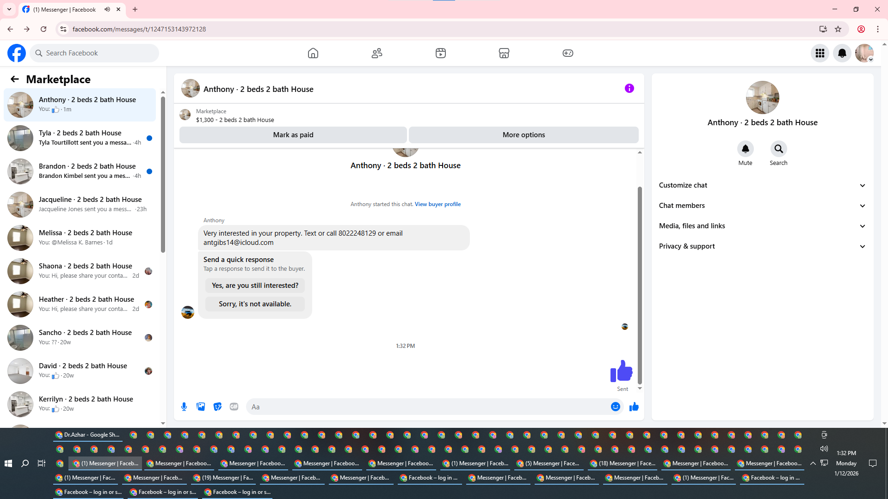Click the chat messages vertical scrollbar
888x499 pixels.
pos(640,284)
